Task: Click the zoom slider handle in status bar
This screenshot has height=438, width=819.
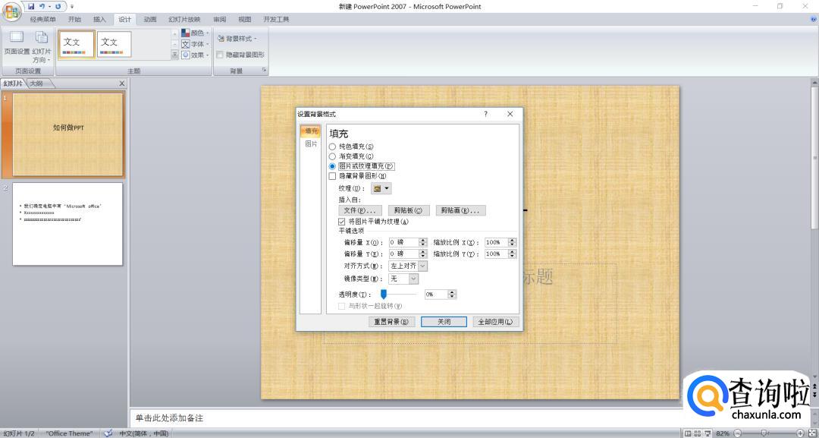Action: click(764, 433)
